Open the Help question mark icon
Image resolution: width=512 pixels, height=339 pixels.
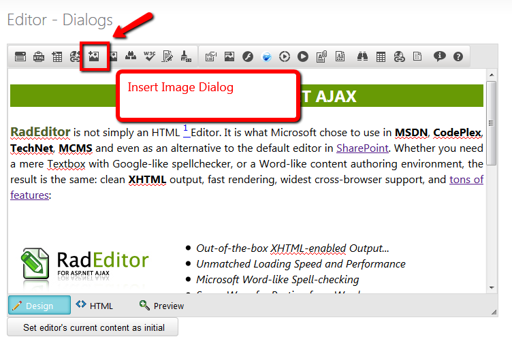(x=458, y=56)
